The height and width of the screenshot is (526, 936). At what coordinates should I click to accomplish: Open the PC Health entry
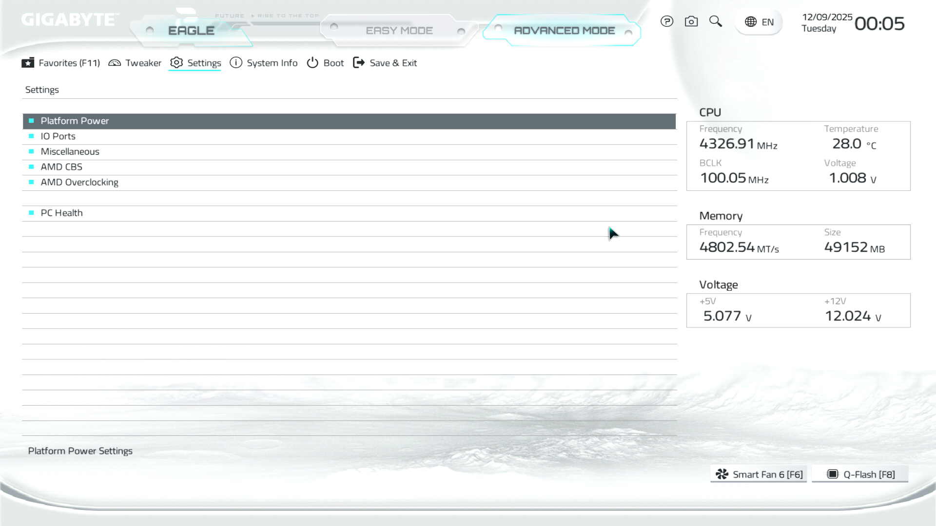(61, 213)
